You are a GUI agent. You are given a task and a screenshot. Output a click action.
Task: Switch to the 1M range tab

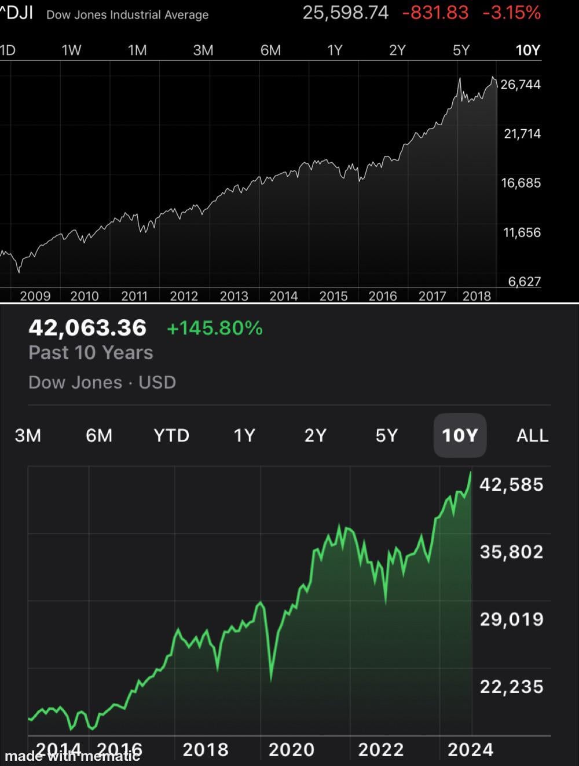click(x=137, y=50)
